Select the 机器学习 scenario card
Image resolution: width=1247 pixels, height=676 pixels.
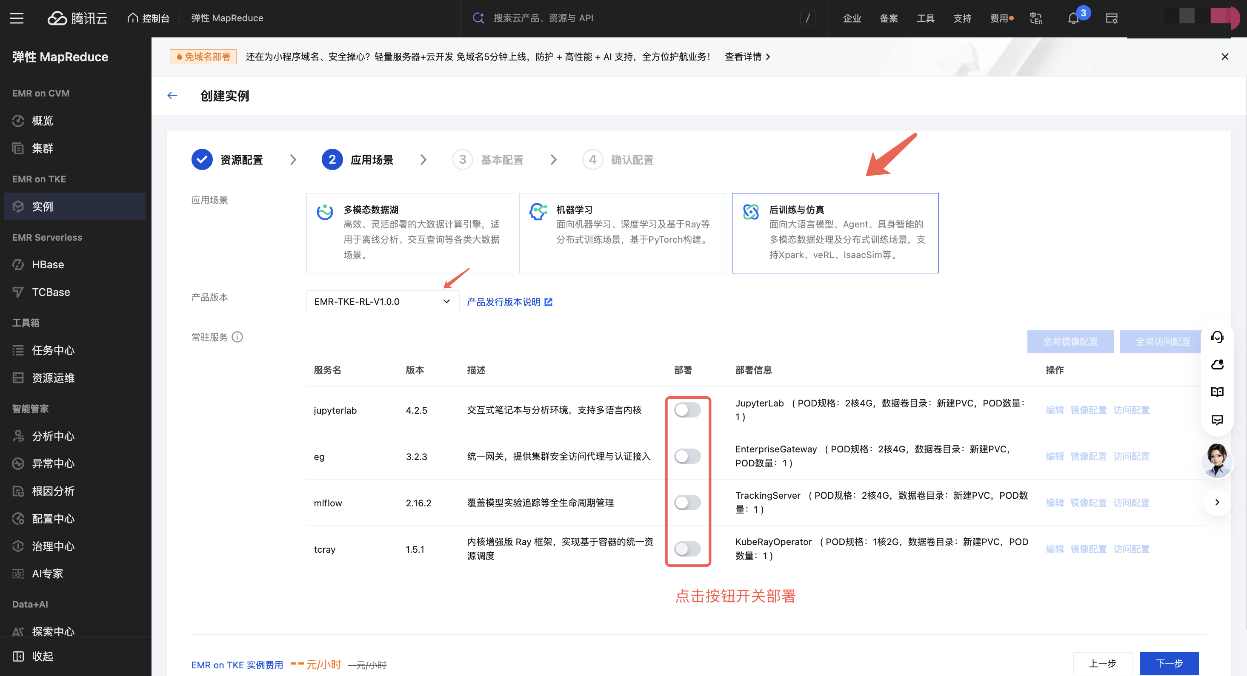click(x=623, y=233)
